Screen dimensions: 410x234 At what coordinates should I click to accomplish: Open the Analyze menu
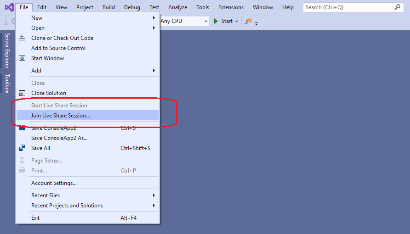tap(177, 7)
